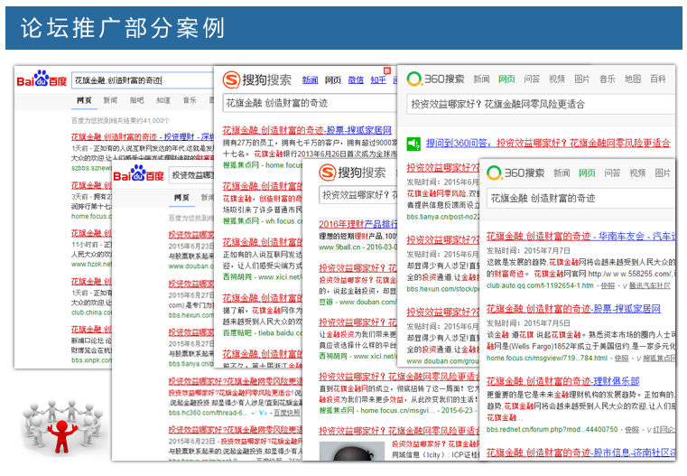Image resolution: width=687 pixels, height=476 pixels.
Task: Select 百科 in the upper 360搜索 window
Action: click(657, 79)
